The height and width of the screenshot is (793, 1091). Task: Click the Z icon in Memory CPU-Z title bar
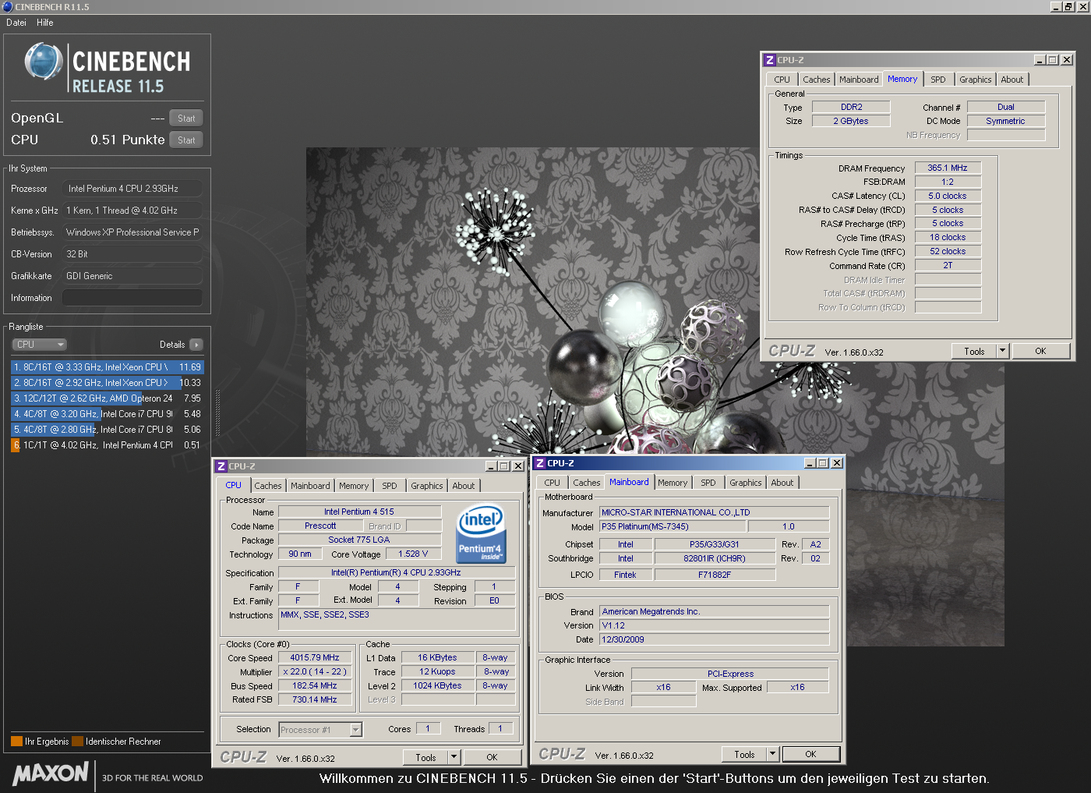(769, 60)
